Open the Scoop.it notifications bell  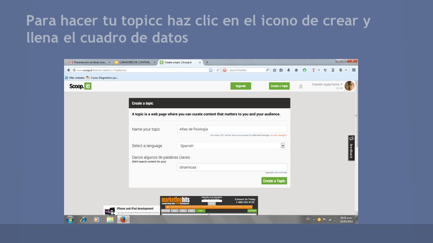pos(301,86)
